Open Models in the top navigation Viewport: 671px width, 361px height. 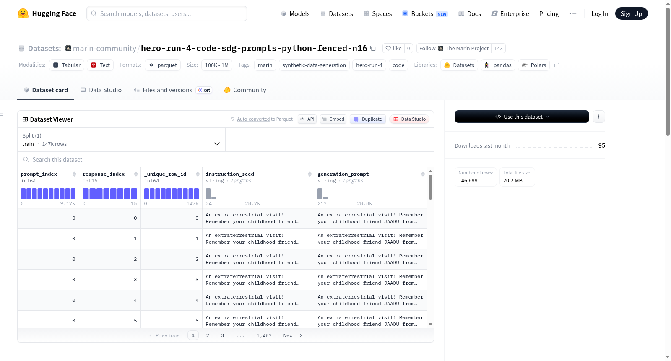(x=295, y=13)
